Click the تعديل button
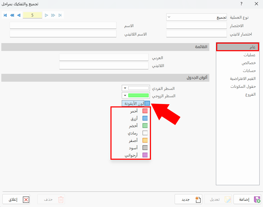This screenshot has height=207, width=263. (x=218, y=199)
